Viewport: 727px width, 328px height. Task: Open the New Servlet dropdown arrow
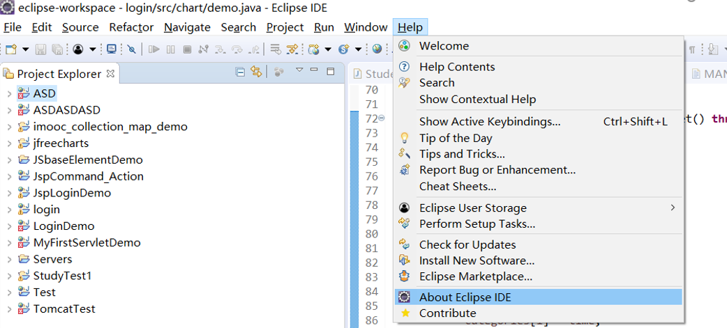[358, 49]
